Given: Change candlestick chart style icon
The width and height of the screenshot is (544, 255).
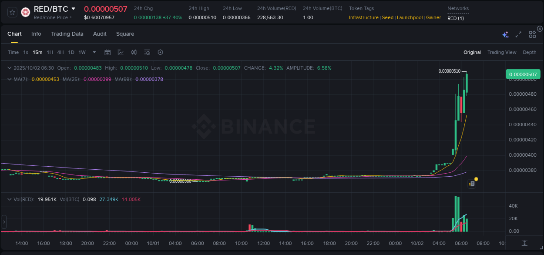Looking at the screenshot, I should point(134,52).
